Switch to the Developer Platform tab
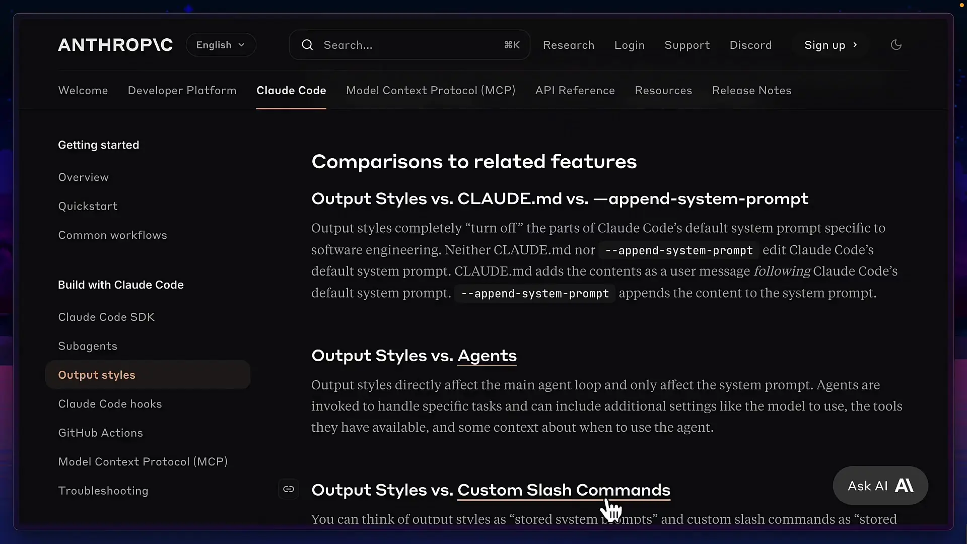The width and height of the screenshot is (967, 544). click(x=182, y=90)
